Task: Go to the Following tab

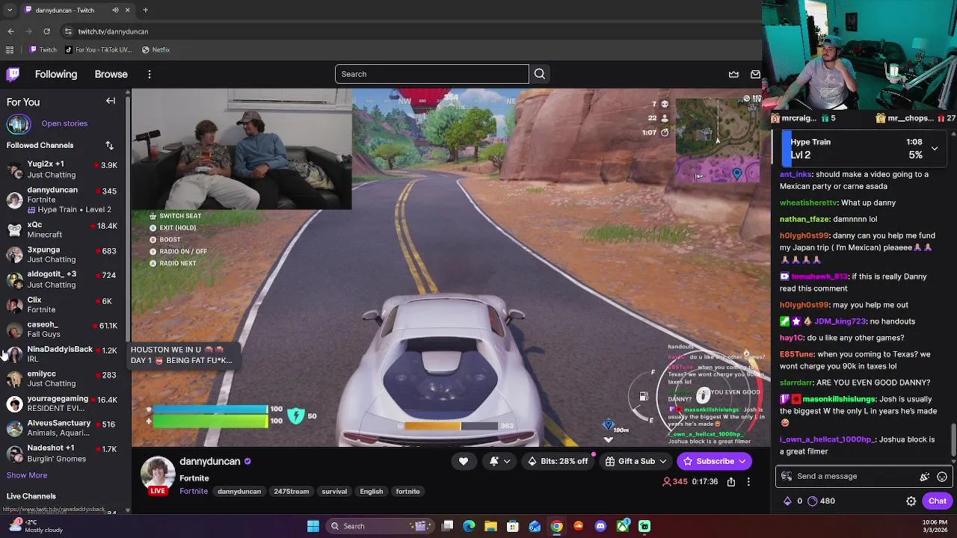Action: point(56,74)
